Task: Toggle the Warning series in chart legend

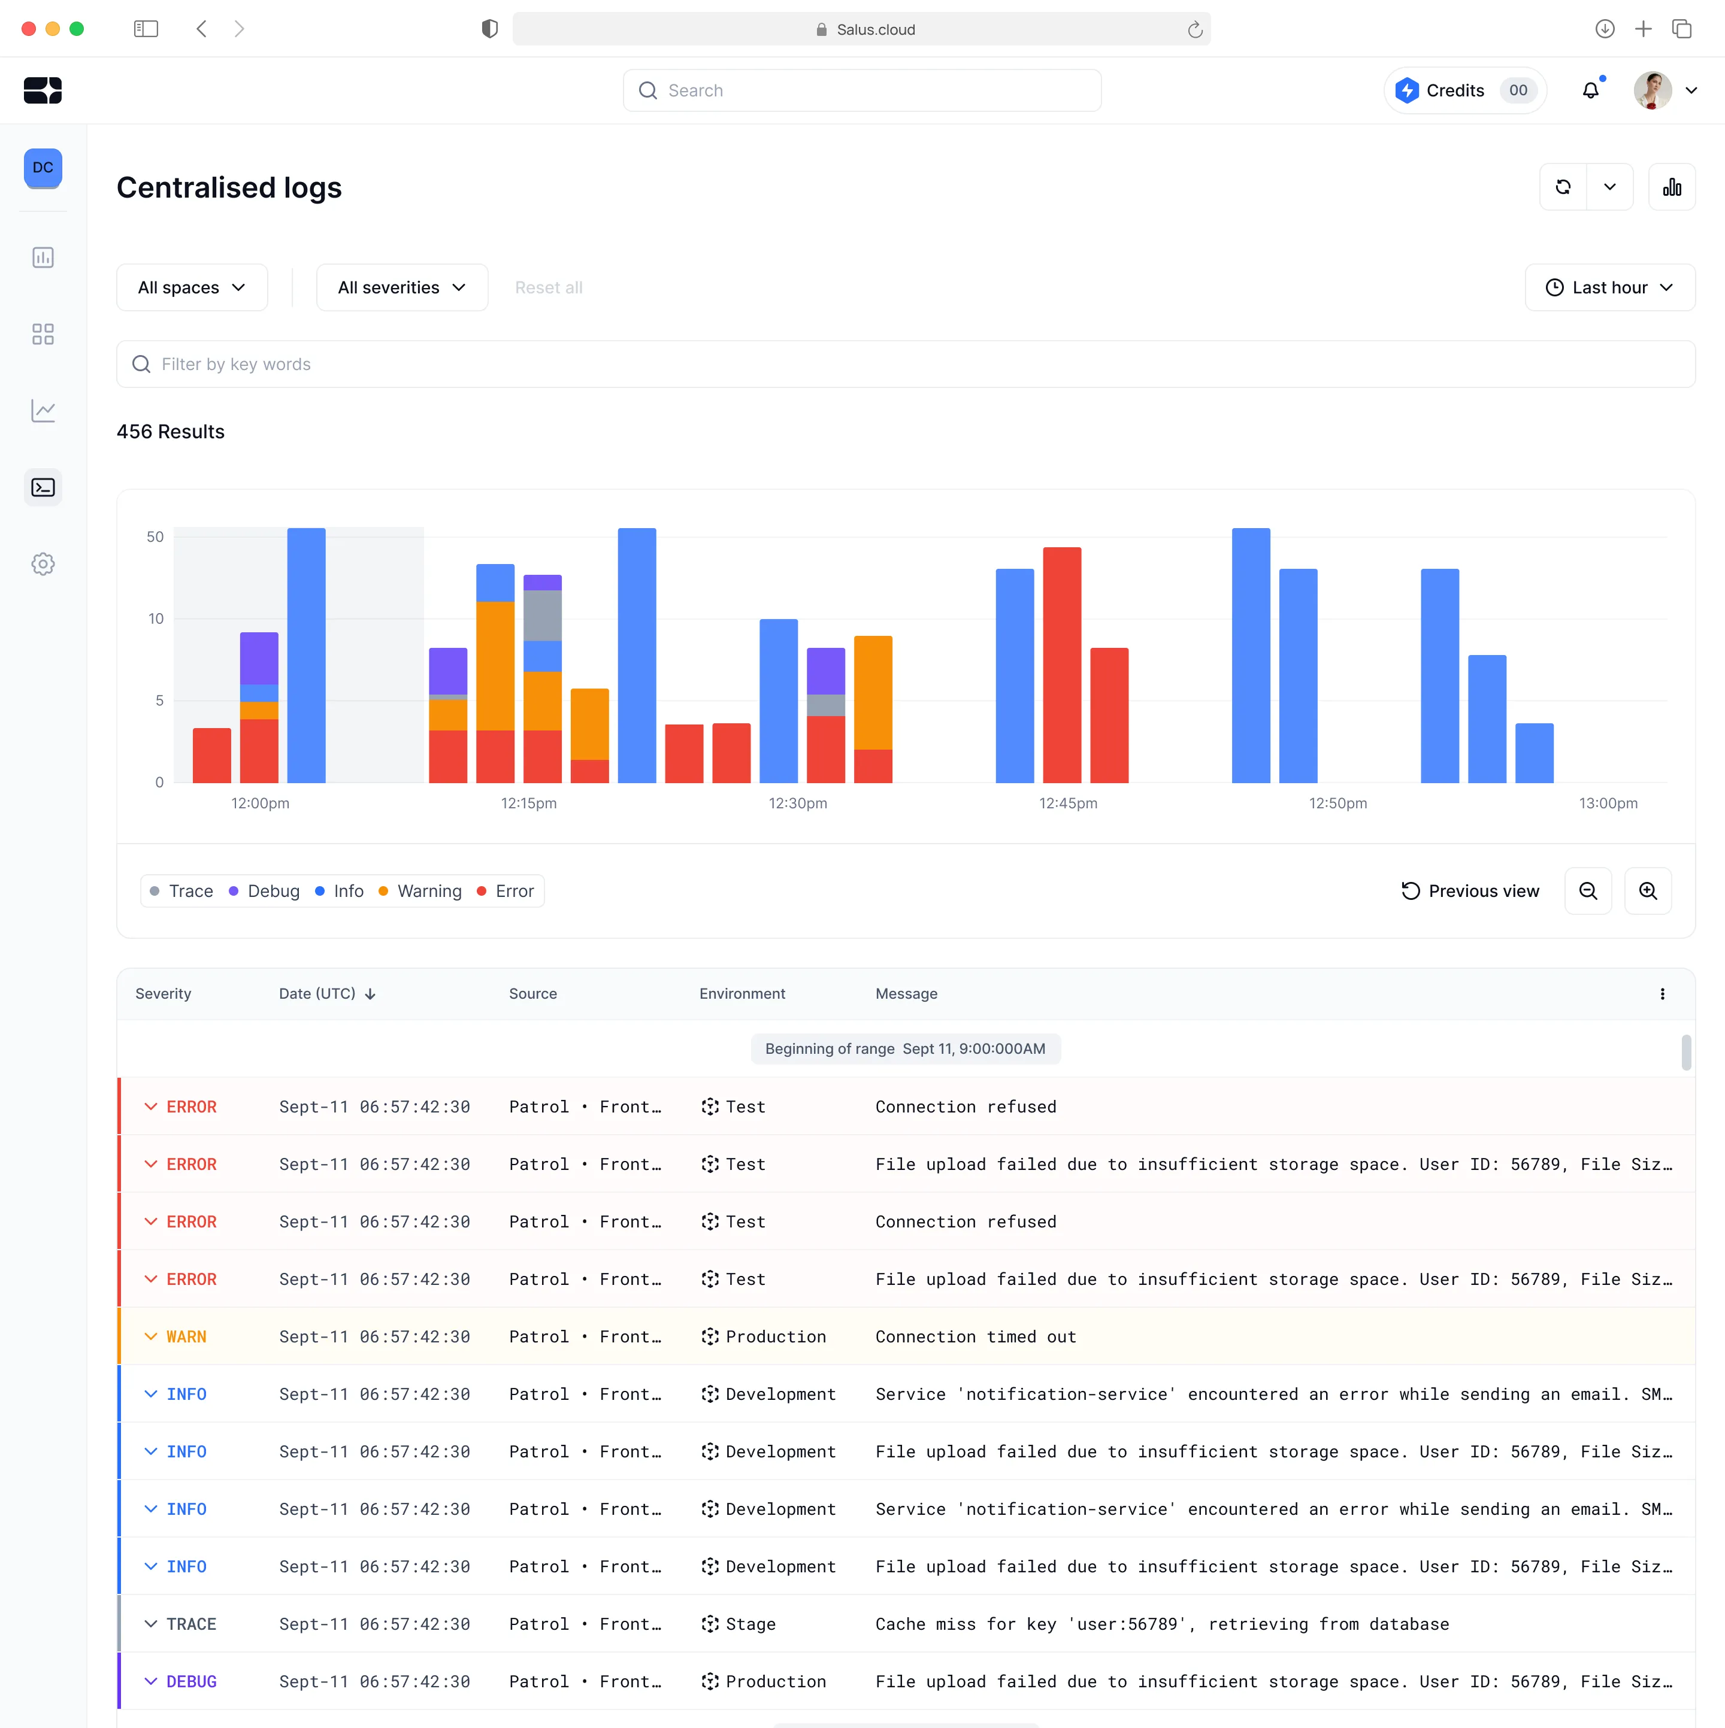Action: tap(420, 891)
